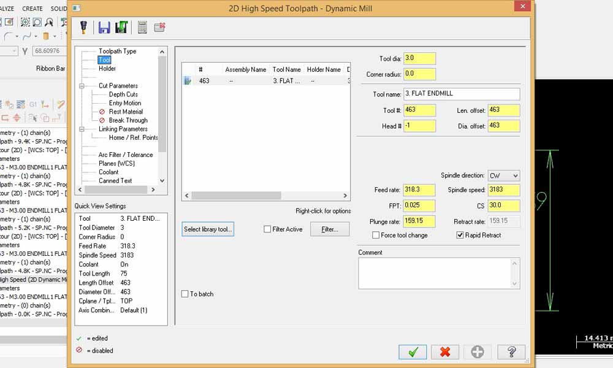Screen dimensions: 613x368
Task: Click the wavy toolpath layers icon
Action: point(21,104)
